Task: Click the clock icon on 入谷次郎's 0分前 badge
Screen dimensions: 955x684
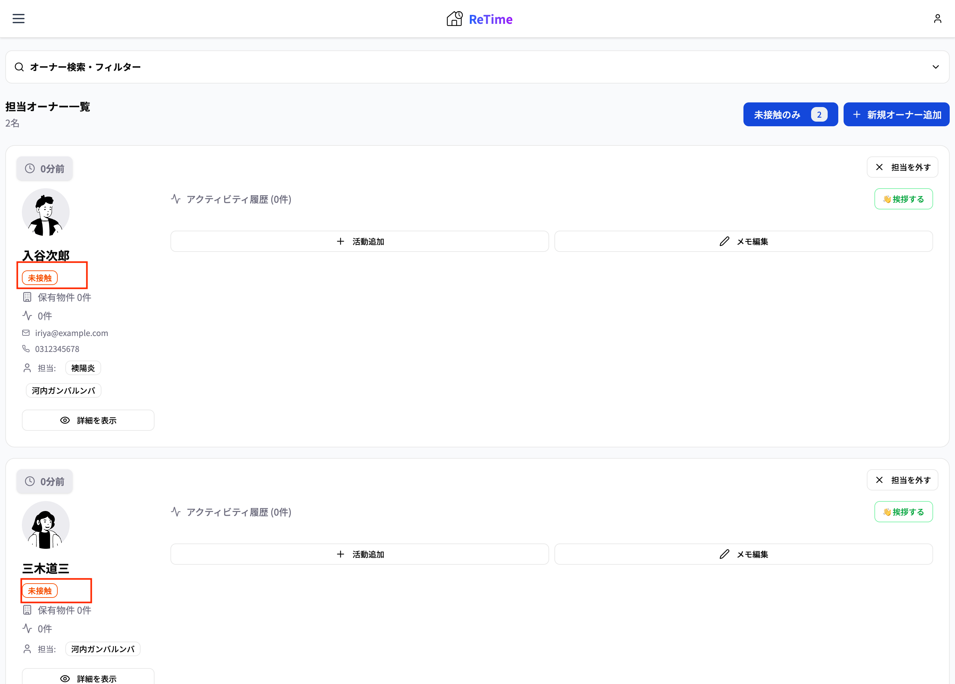Action: pyautogui.click(x=30, y=169)
